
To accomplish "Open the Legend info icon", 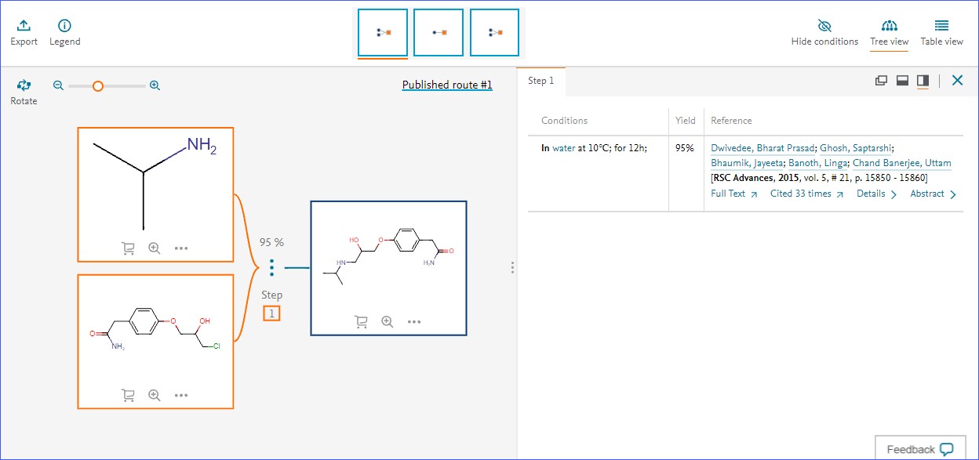I will pos(64,27).
